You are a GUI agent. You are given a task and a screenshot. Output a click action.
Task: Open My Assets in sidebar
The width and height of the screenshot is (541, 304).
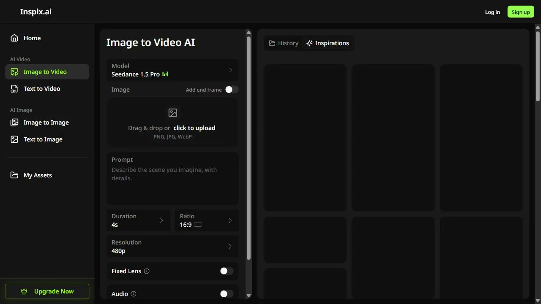(47, 175)
